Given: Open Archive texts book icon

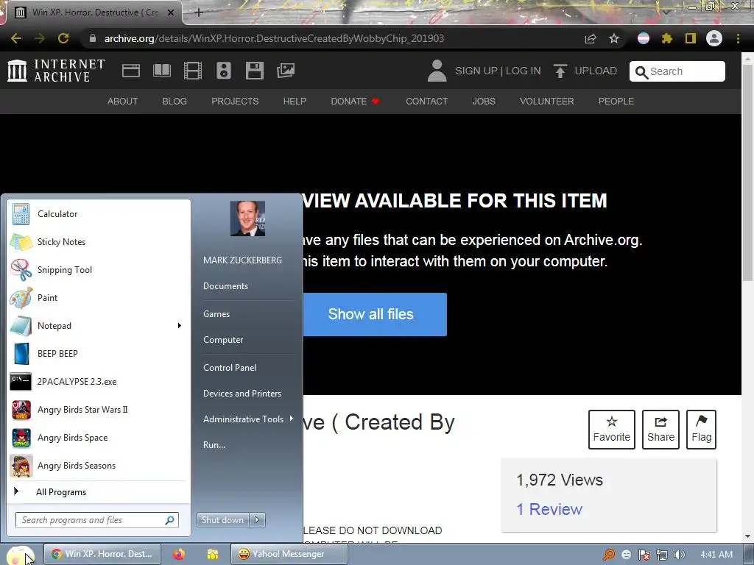Looking at the screenshot, I should click(162, 71).
